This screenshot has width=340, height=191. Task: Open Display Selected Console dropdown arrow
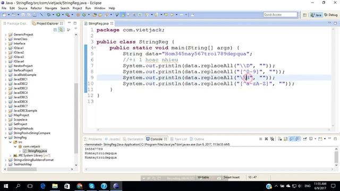(x=315, y=139)
